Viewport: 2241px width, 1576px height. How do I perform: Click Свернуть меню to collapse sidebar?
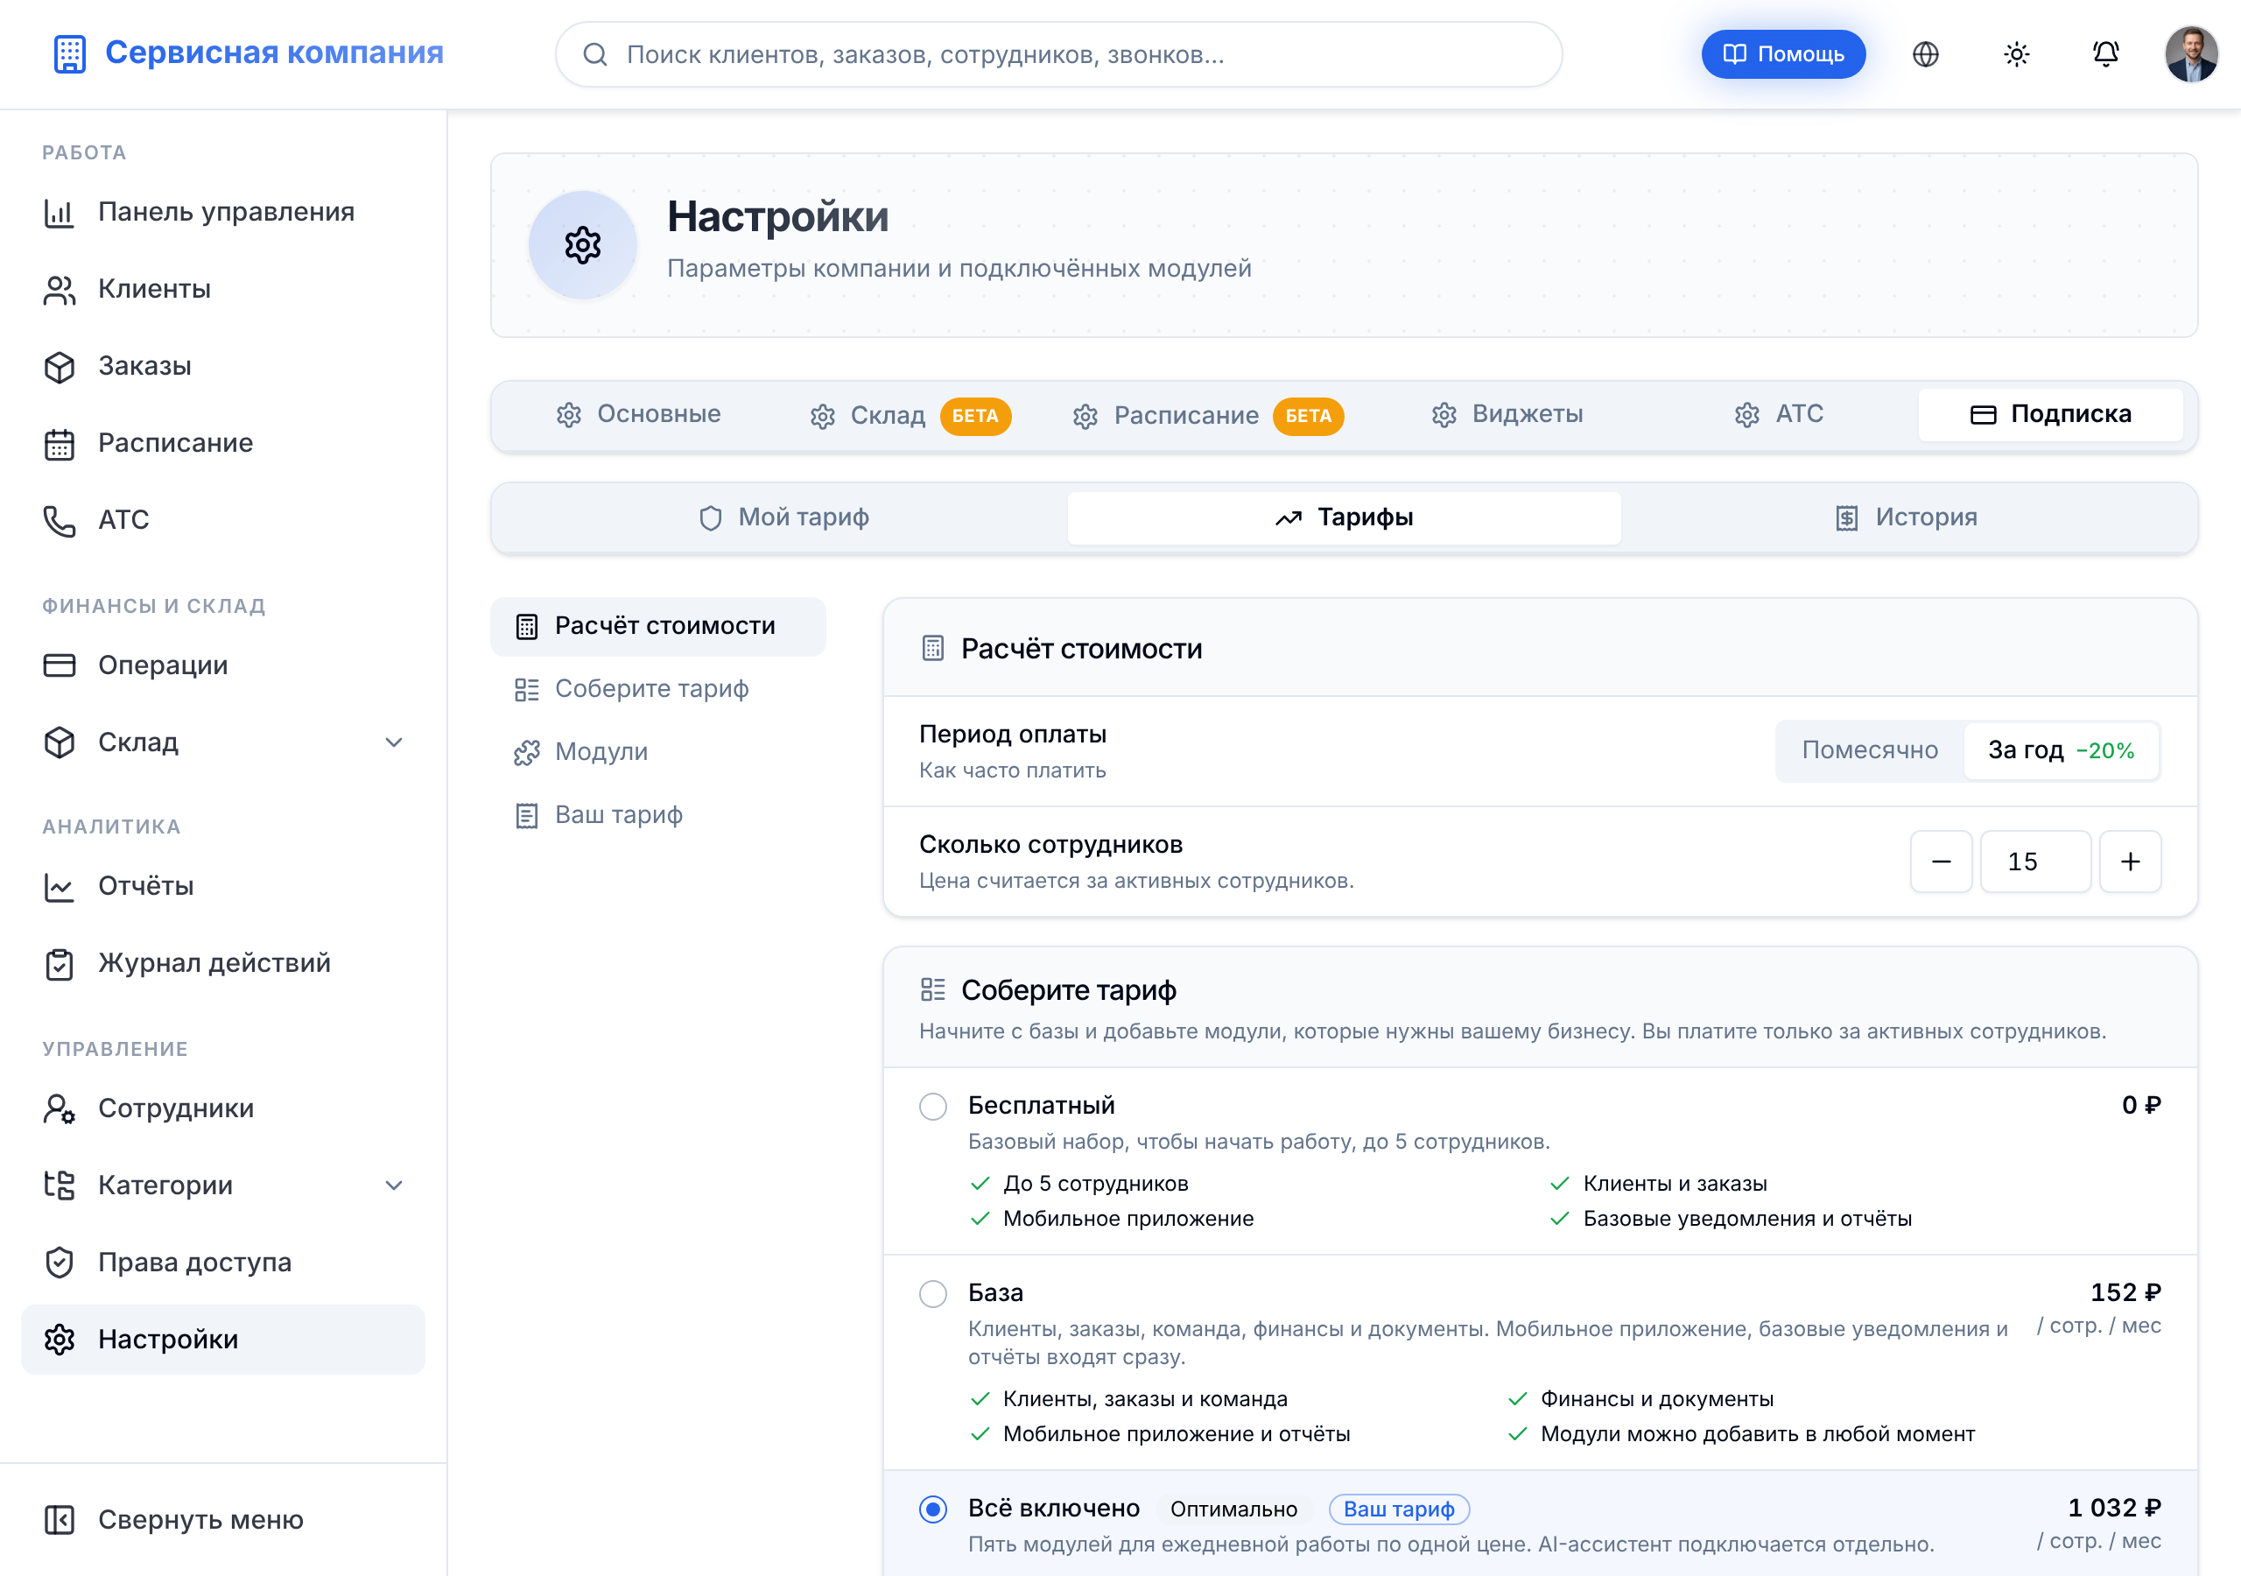[223, 1519]
